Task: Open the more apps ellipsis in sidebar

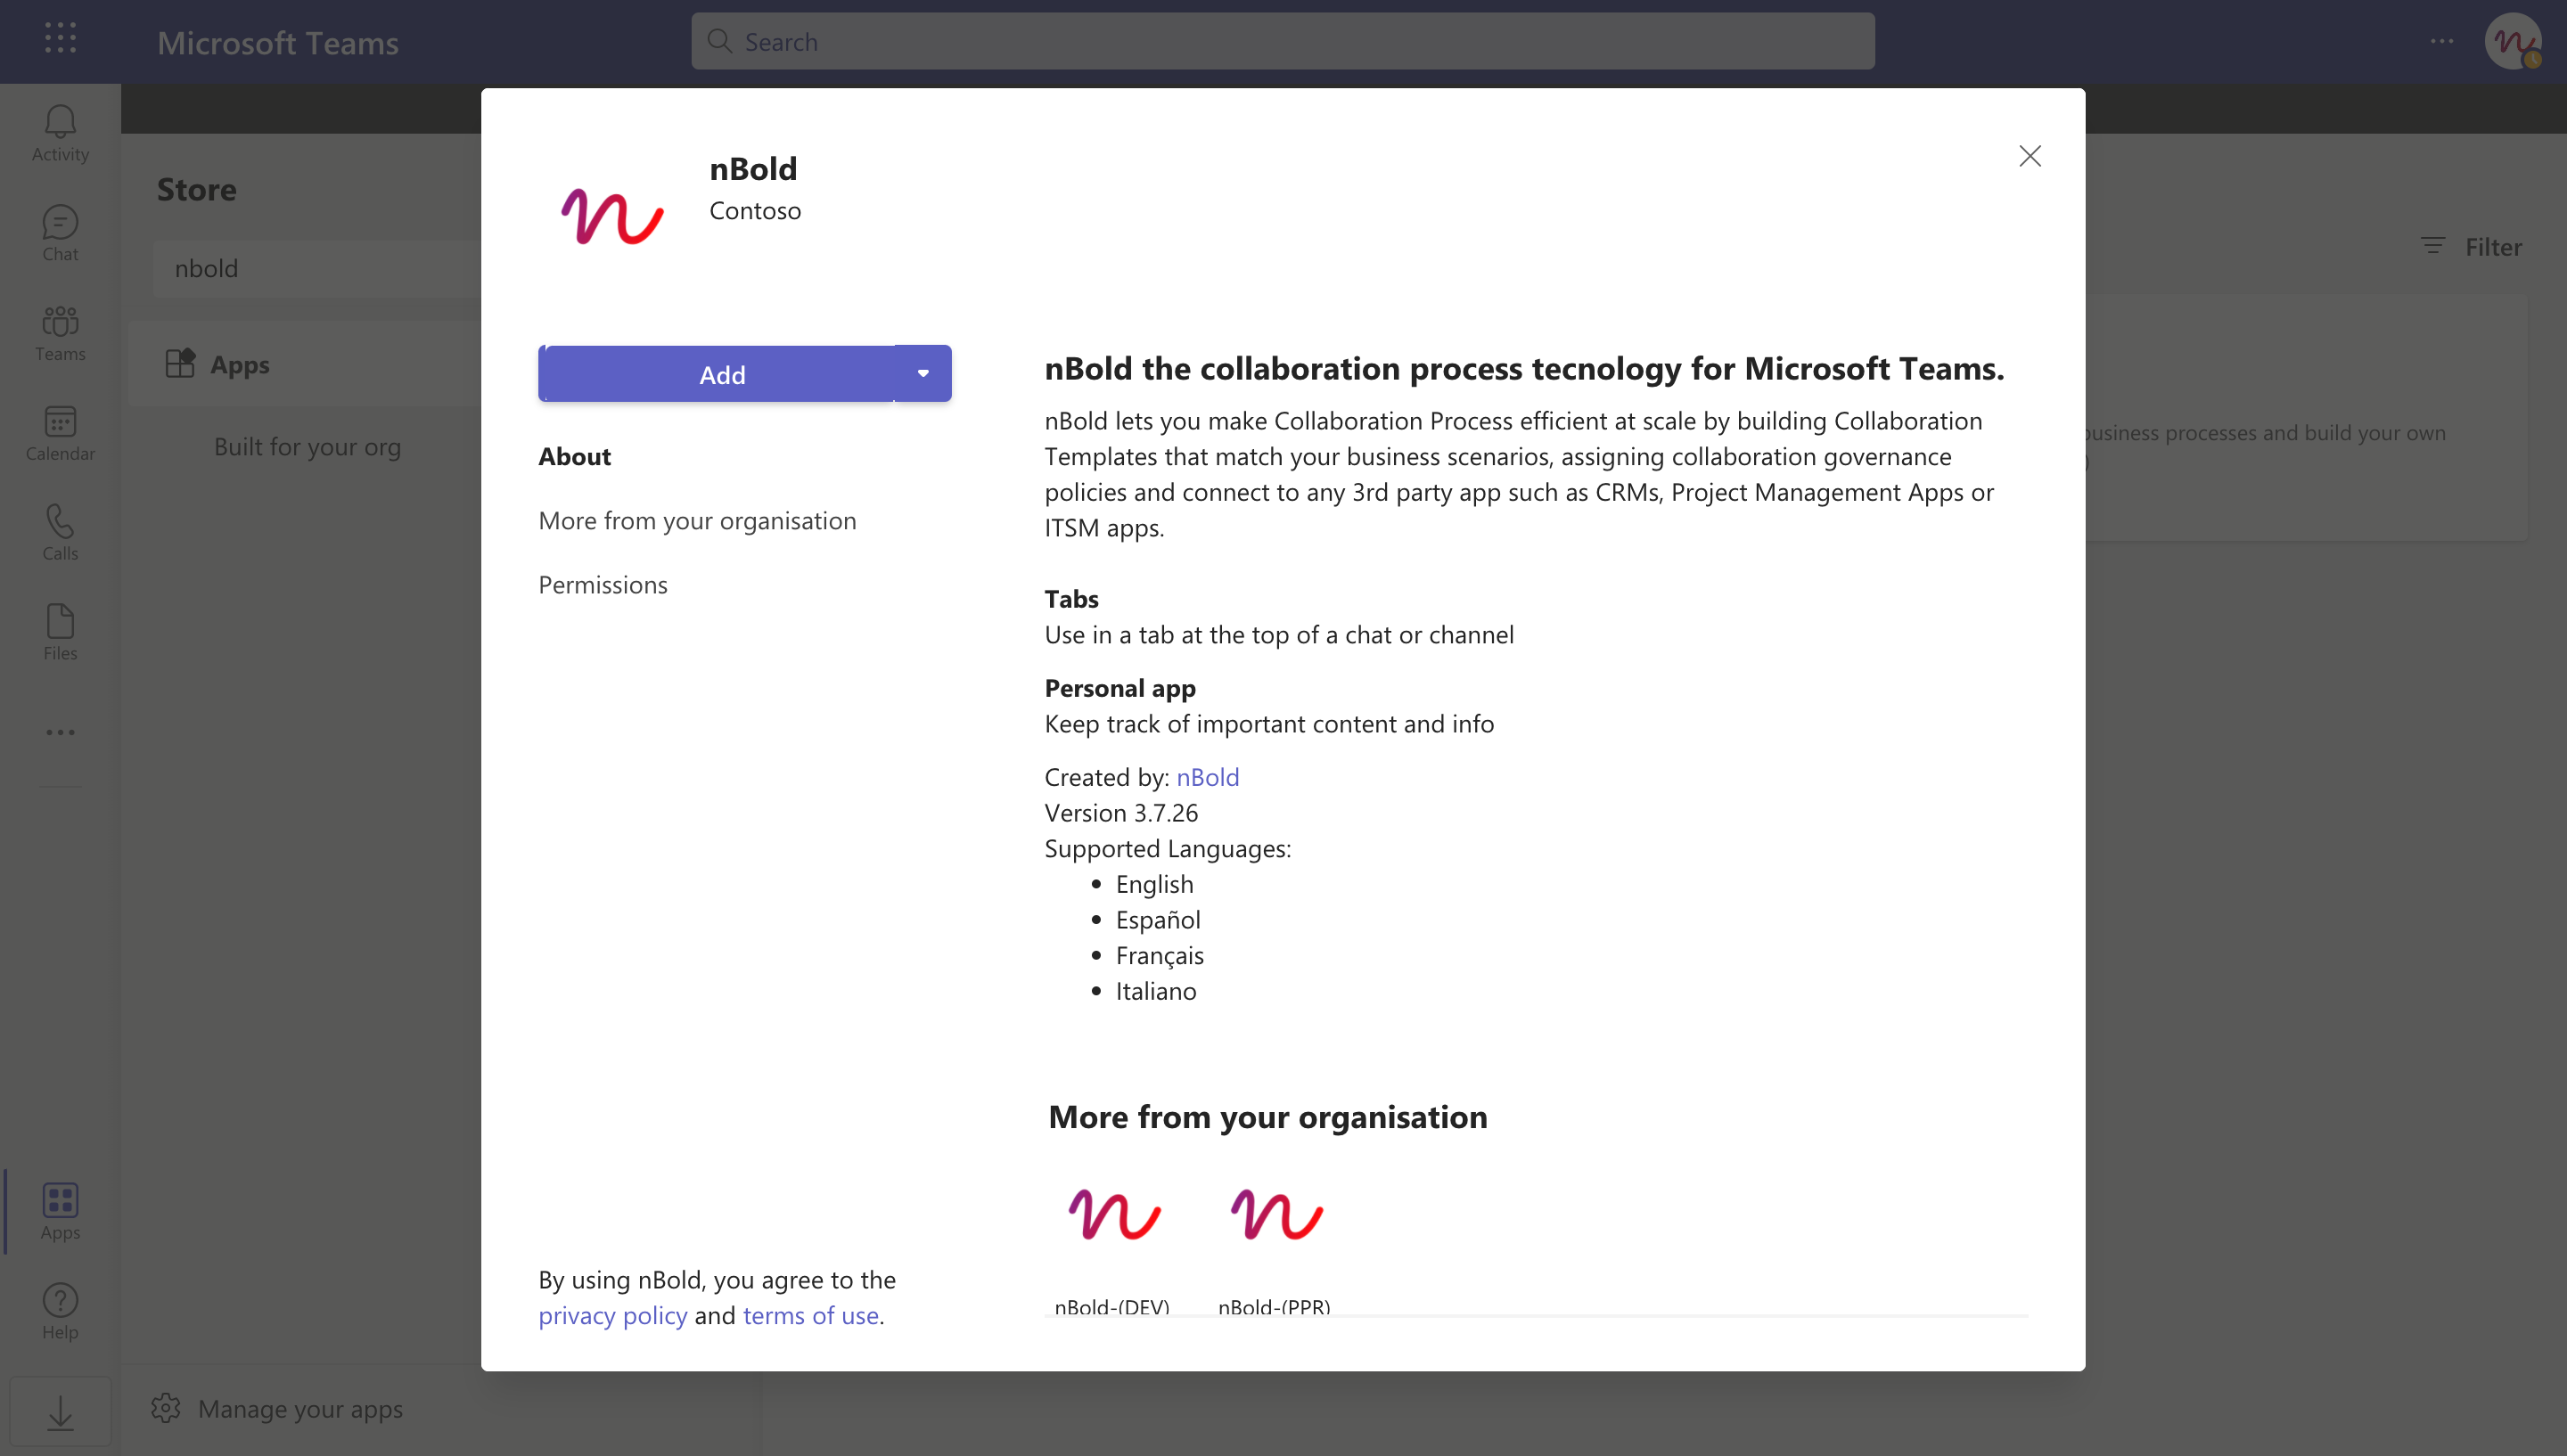Action: click(x=60, y=733)
